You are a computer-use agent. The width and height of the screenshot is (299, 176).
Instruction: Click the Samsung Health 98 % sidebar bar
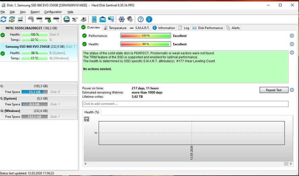[x=34, y=53]
